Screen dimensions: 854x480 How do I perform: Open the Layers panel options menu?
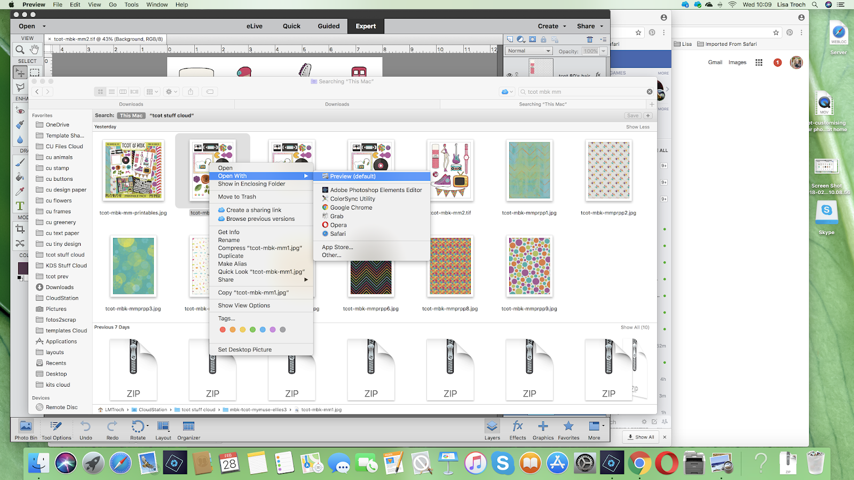point(603,39)
